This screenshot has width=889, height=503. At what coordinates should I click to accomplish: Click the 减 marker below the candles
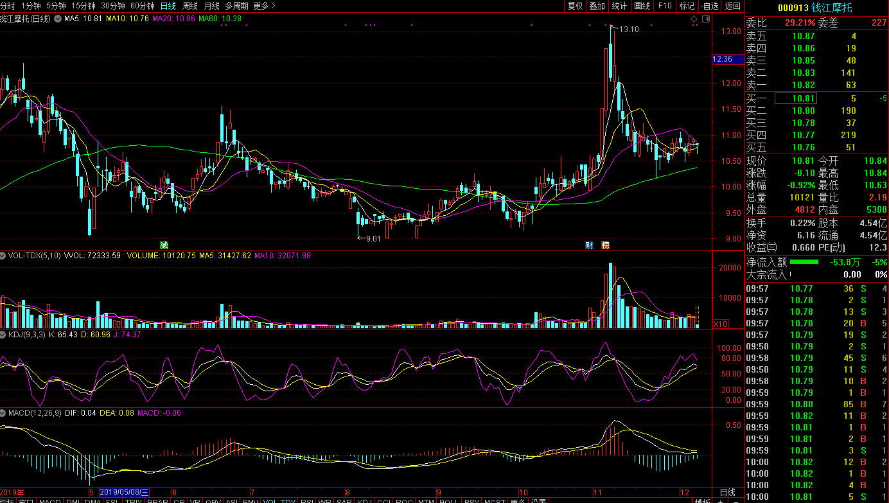(164, 245)
